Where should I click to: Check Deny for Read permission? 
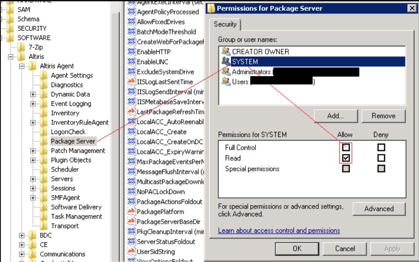[x=381, y=158]
